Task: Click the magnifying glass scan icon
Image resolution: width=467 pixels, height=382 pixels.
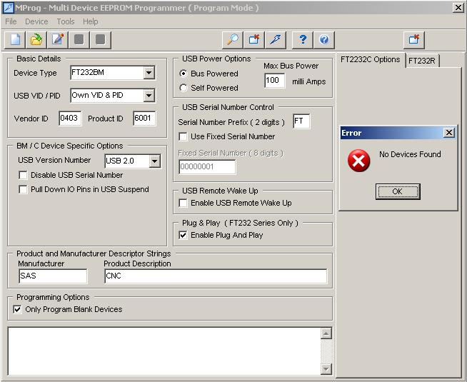Action: [x=232, y=39]
